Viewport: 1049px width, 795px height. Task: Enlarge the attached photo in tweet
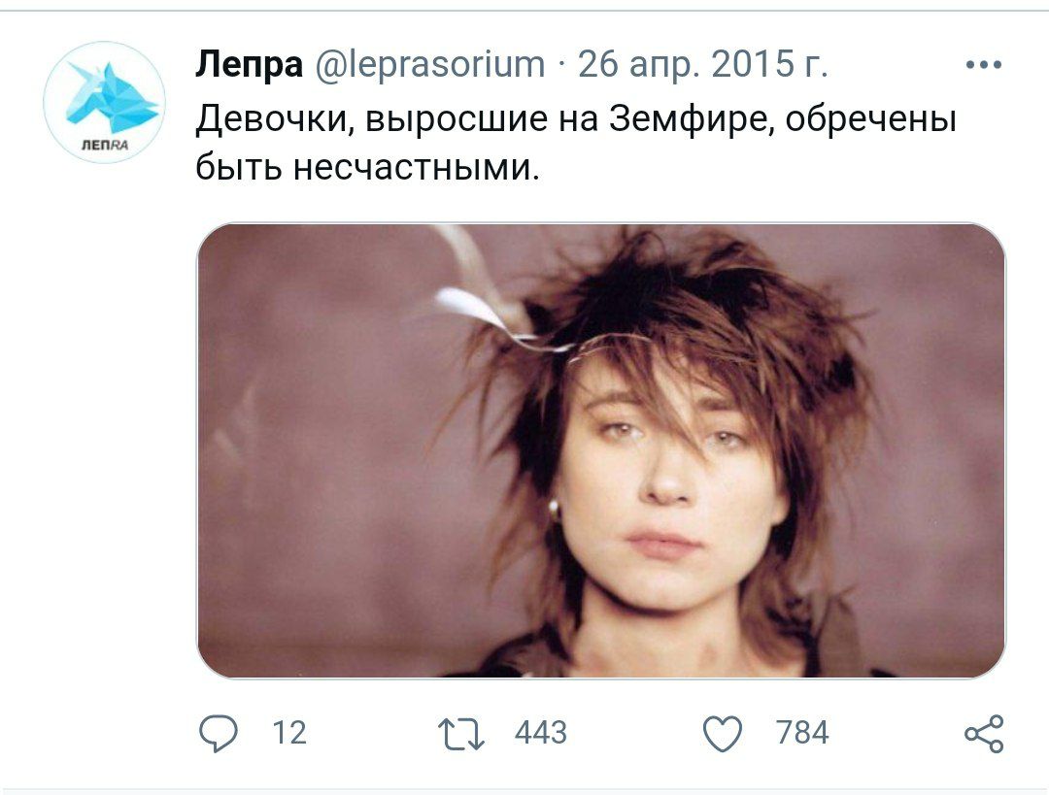click(x=601, y=450)
